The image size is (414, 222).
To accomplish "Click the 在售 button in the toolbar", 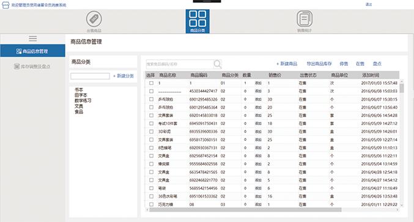I will [x=360, y=63].
